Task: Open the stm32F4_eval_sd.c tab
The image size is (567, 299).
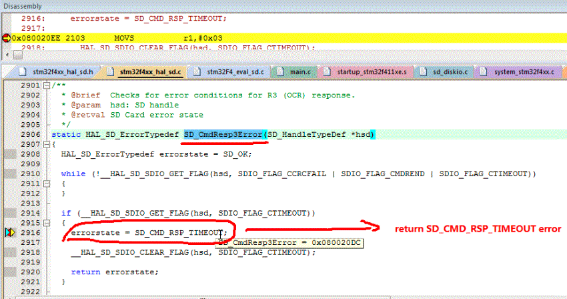Action: pyautogui.click(x=230, y=72)
